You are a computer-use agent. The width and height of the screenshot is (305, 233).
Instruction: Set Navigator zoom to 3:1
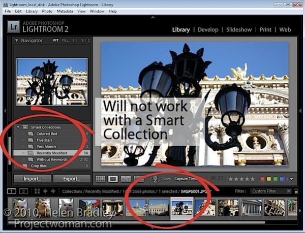[x=84, y=41]
